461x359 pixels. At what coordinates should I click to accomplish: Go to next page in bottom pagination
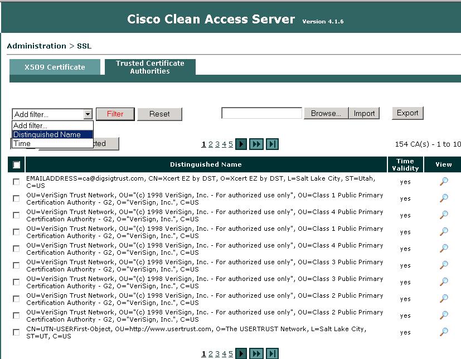pos(241,353)
